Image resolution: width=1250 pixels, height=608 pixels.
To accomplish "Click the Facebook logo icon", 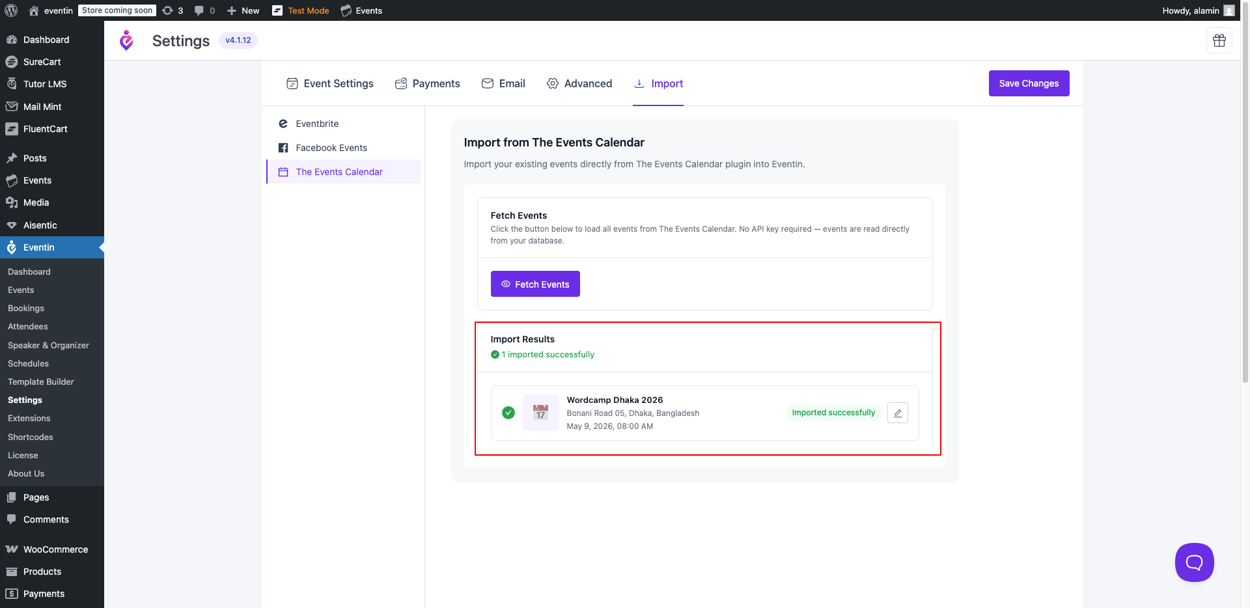I will point(283,148).
